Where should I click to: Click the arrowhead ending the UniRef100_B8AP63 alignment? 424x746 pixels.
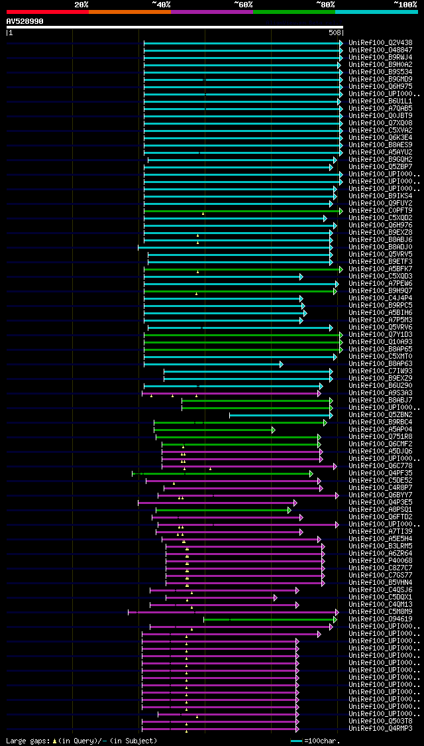click(282, 365)
